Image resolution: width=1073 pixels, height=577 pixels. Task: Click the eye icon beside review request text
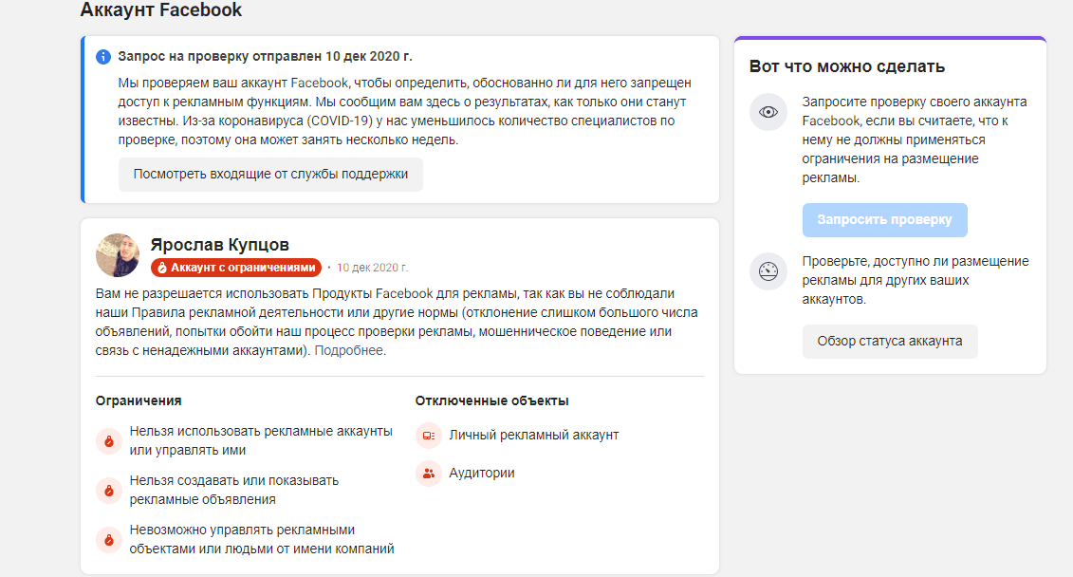[x=768, y=112]
